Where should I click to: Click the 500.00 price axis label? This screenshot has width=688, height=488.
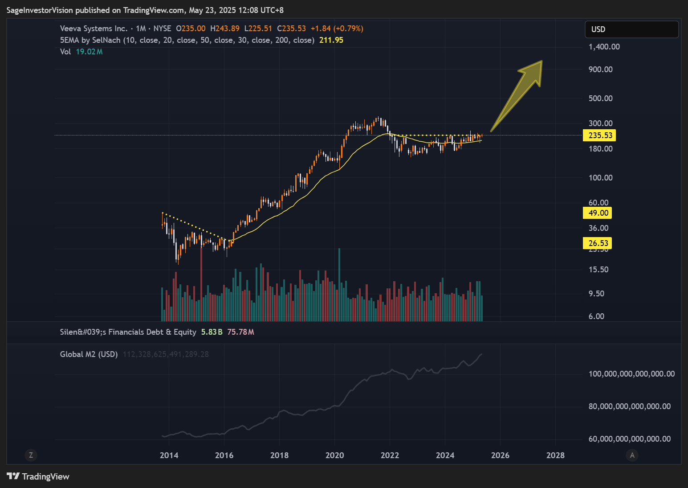pyautogui.click(x=601, y=98)
